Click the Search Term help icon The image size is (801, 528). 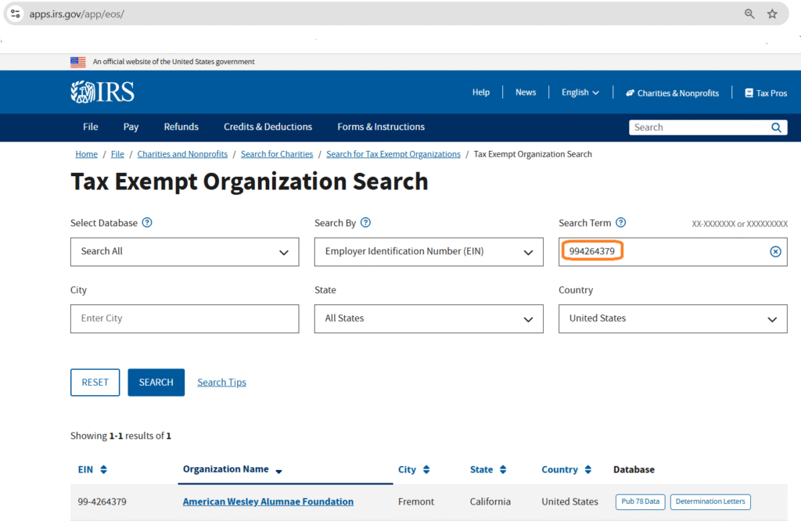click(x=621, y=223)
